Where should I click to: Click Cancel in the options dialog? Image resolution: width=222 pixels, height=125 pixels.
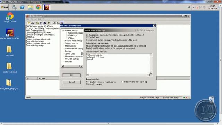(x=72, y=82)
